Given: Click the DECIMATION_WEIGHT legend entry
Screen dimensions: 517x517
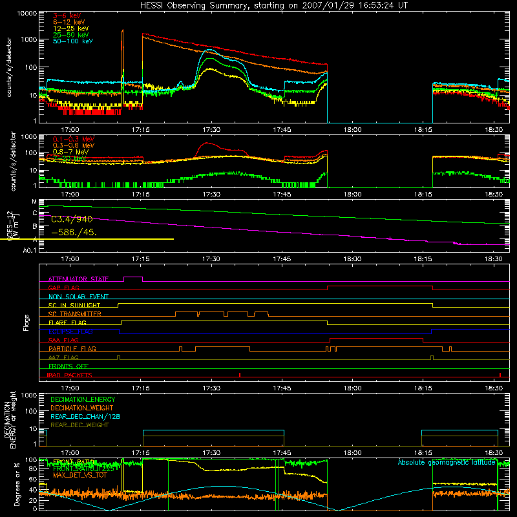Looking at the screenshot, I should 82,408.
